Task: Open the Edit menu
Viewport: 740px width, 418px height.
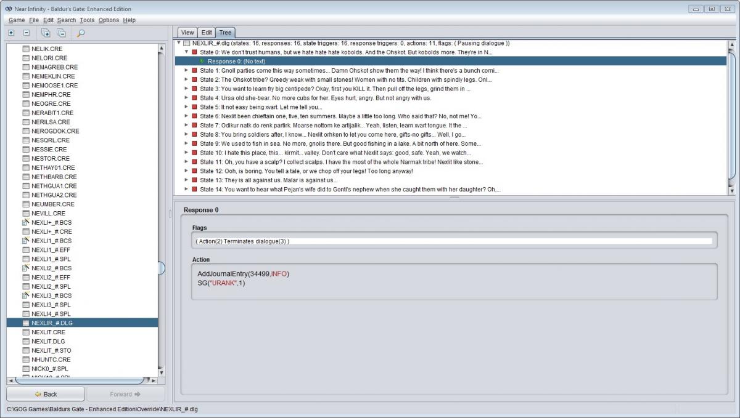Action: pos(48,20)
